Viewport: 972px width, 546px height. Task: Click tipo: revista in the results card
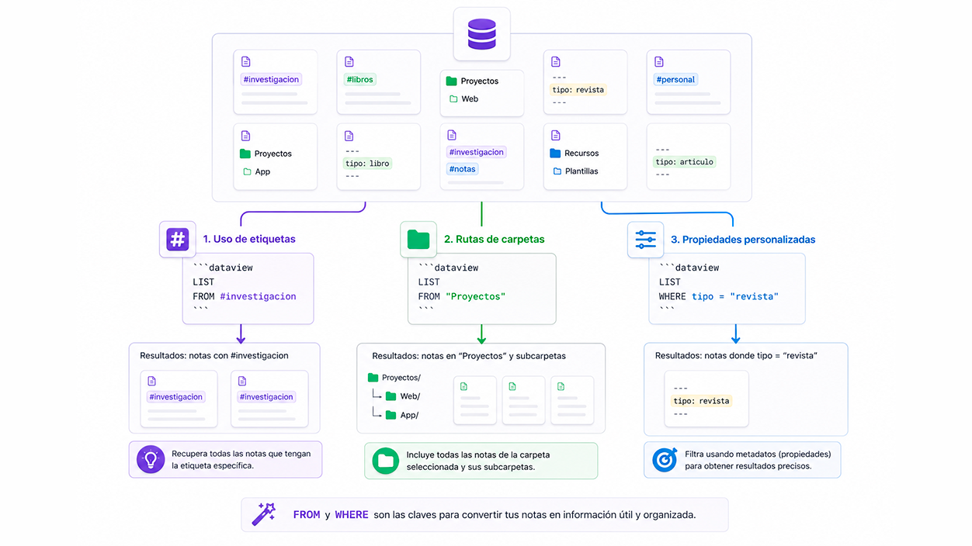click(702, 401)
